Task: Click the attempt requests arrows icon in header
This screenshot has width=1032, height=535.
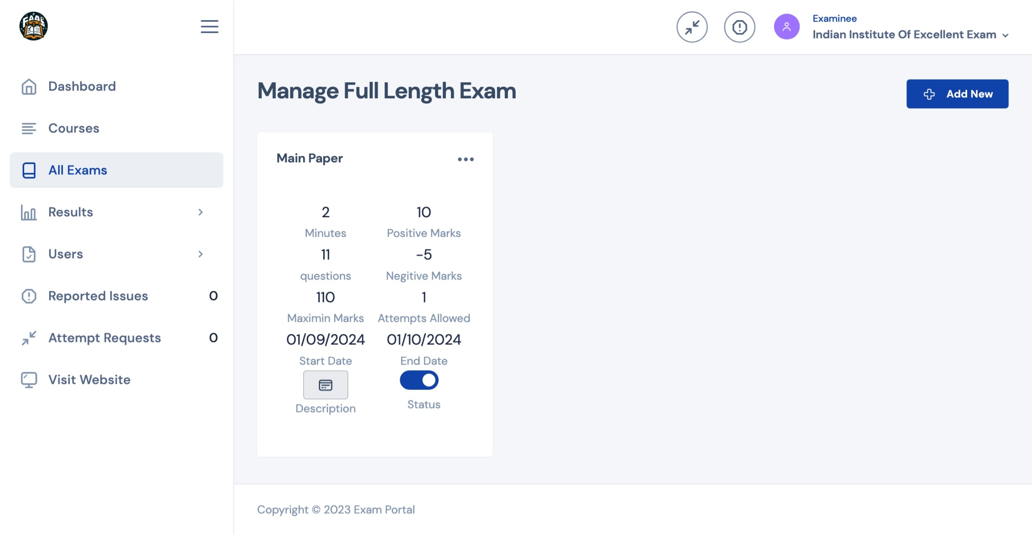Action: [x=692, y=27]
